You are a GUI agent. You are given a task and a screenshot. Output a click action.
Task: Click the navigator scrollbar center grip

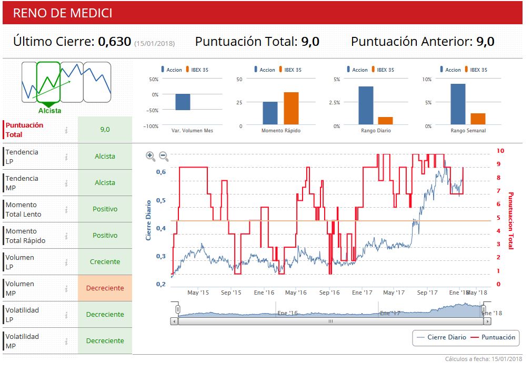tap(330, 321)
